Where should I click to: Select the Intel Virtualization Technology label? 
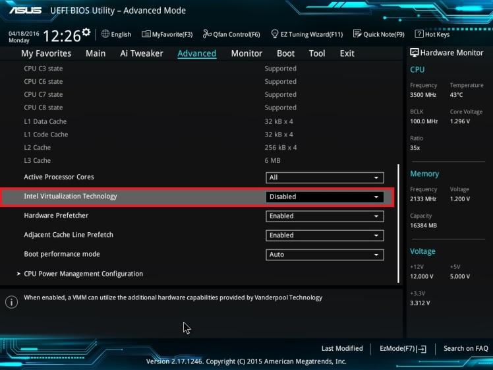point(71,197)
